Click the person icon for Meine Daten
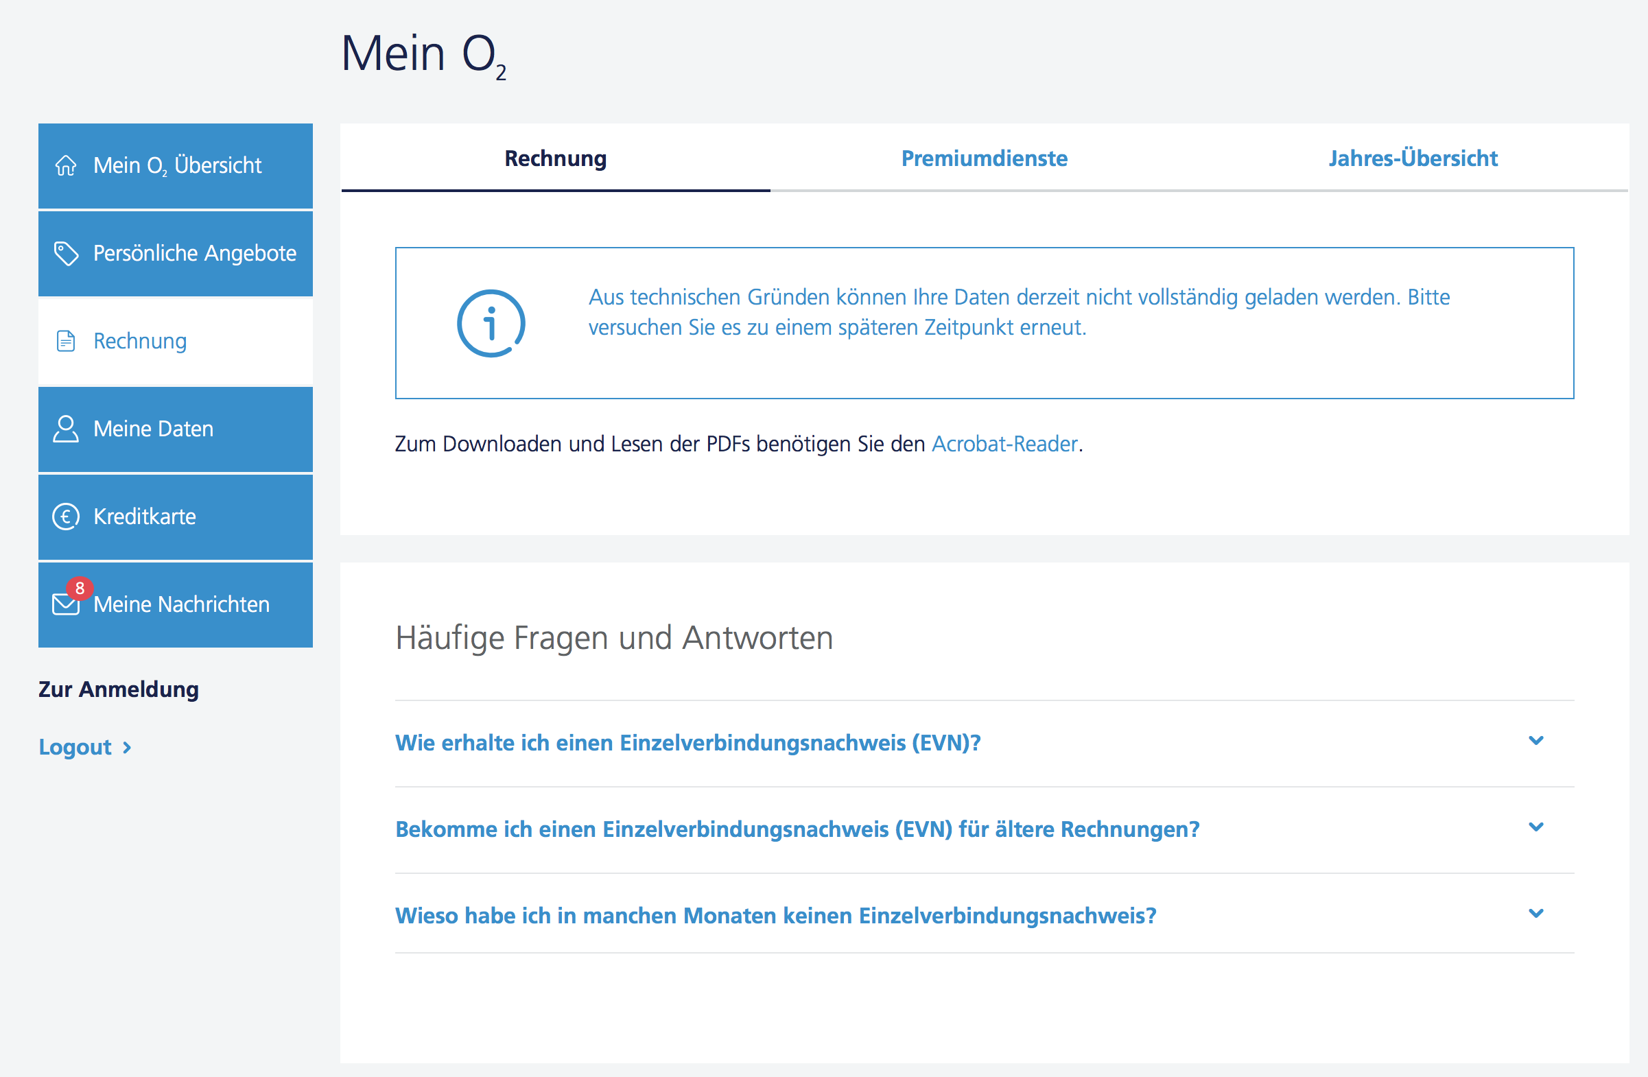1648x1077 pixels. [66, 429]
